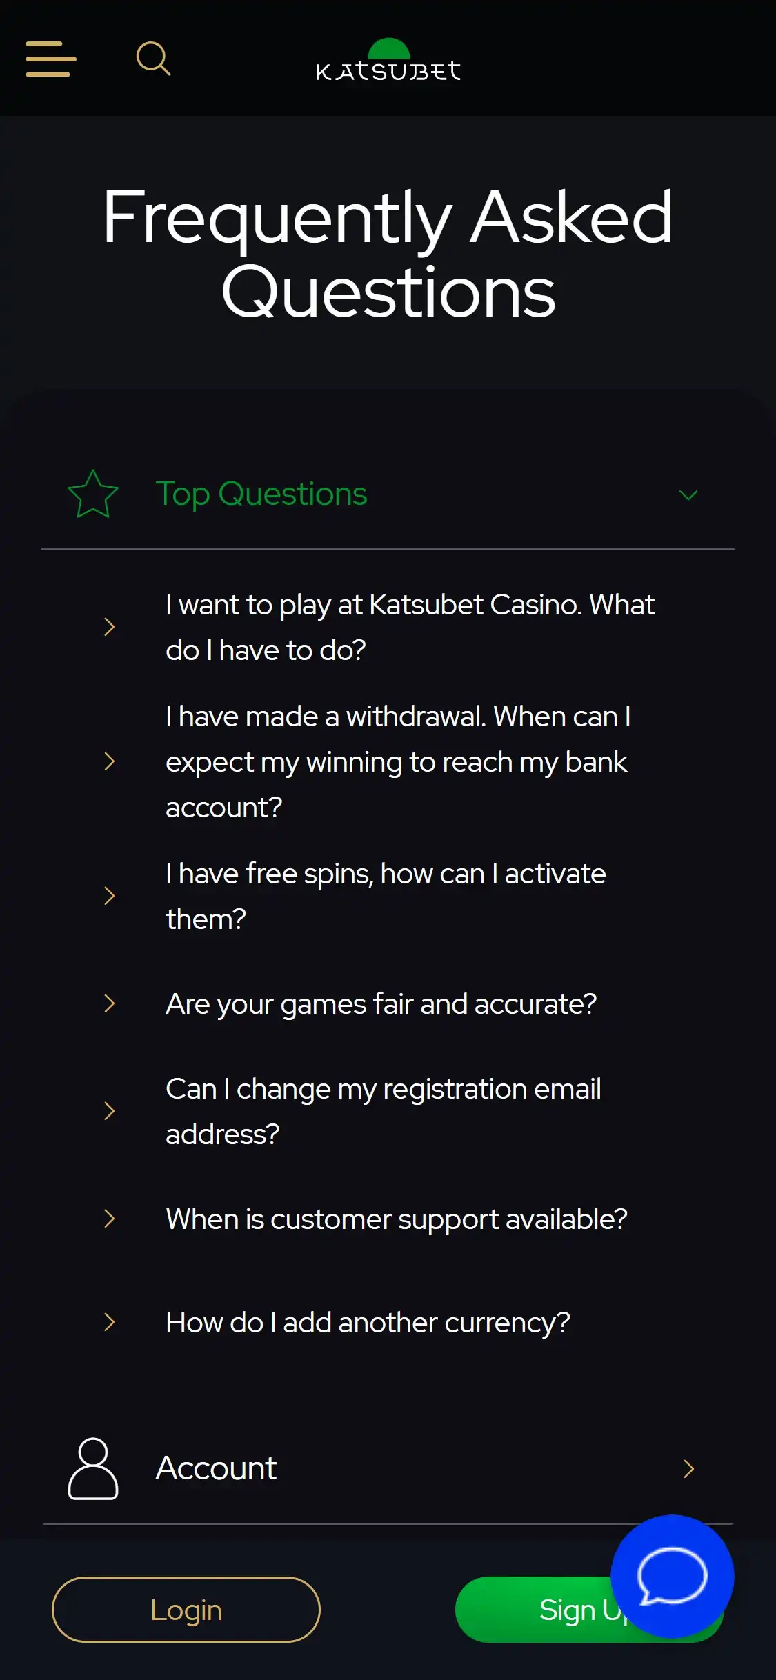Open 'I want to play at Katsubet Casino' question
This screenshot has width=776, height=1680.
(410, 627)
